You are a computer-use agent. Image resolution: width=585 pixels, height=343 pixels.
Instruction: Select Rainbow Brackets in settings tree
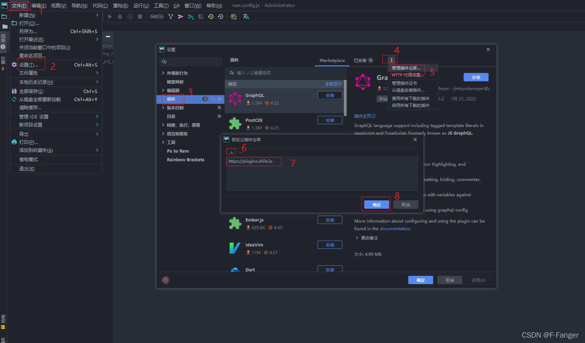pyautogui.click(x=185, y=160)
